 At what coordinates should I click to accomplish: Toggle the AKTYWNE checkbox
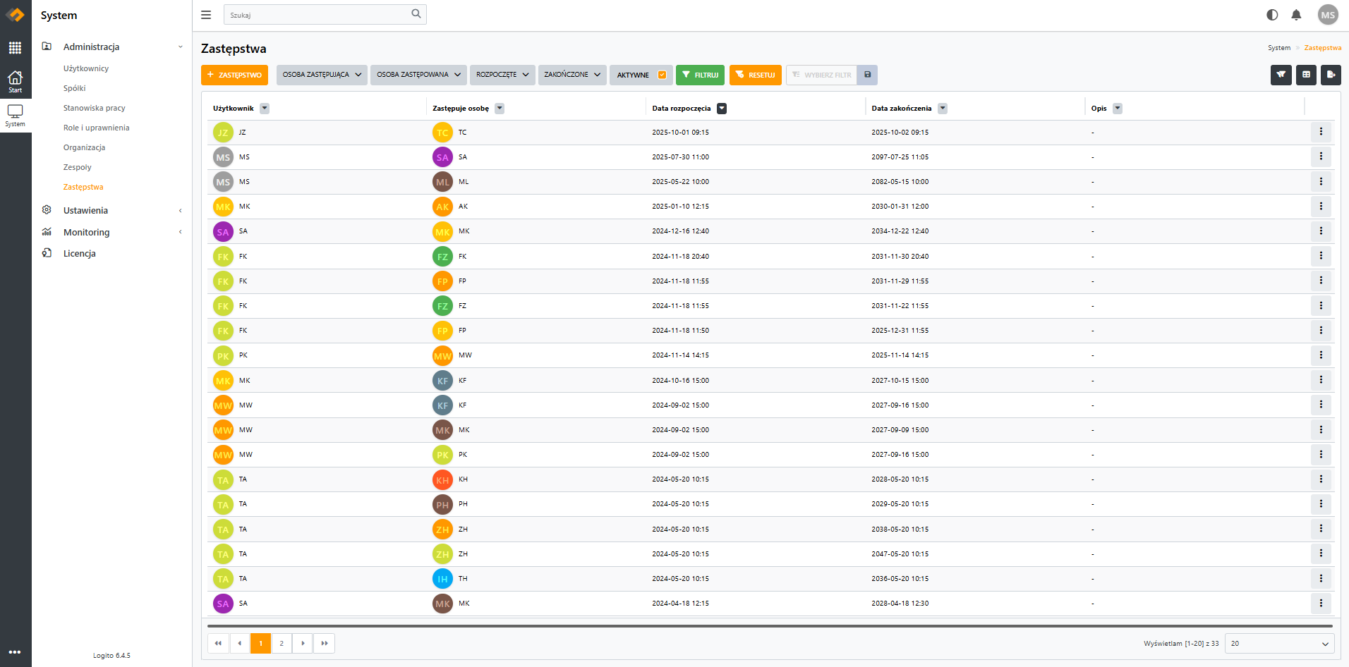(662, 75)
